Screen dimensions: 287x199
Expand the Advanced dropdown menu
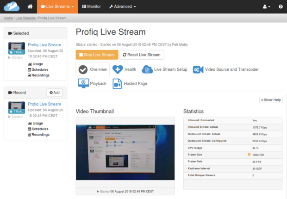[123, 6]
